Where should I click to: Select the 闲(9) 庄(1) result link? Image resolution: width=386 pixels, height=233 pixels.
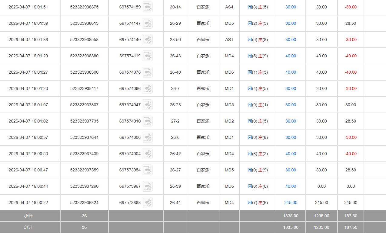click(258, 105)
